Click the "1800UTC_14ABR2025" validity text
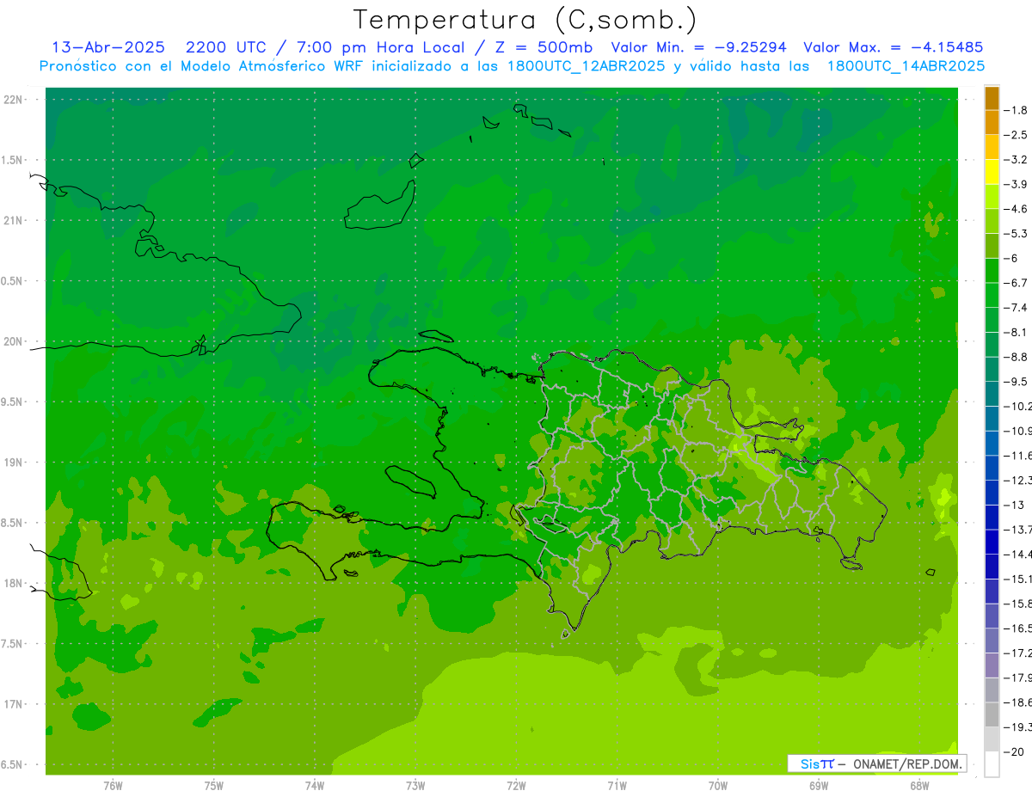1032x797 pixels. (x=906, y=66)
